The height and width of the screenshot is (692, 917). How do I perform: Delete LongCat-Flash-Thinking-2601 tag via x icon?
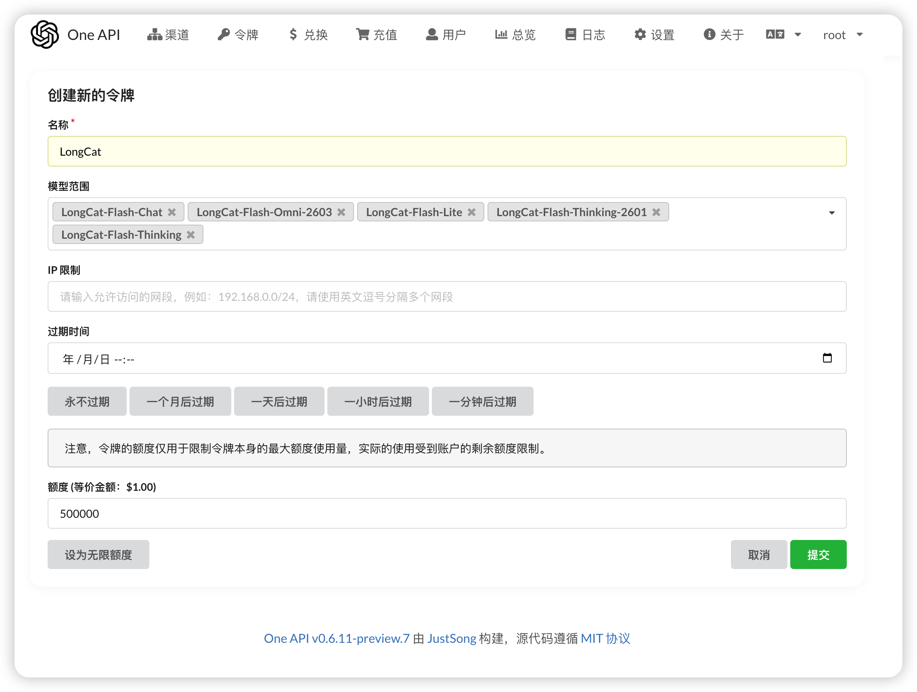pyautogui.click(x=656, y=213)
